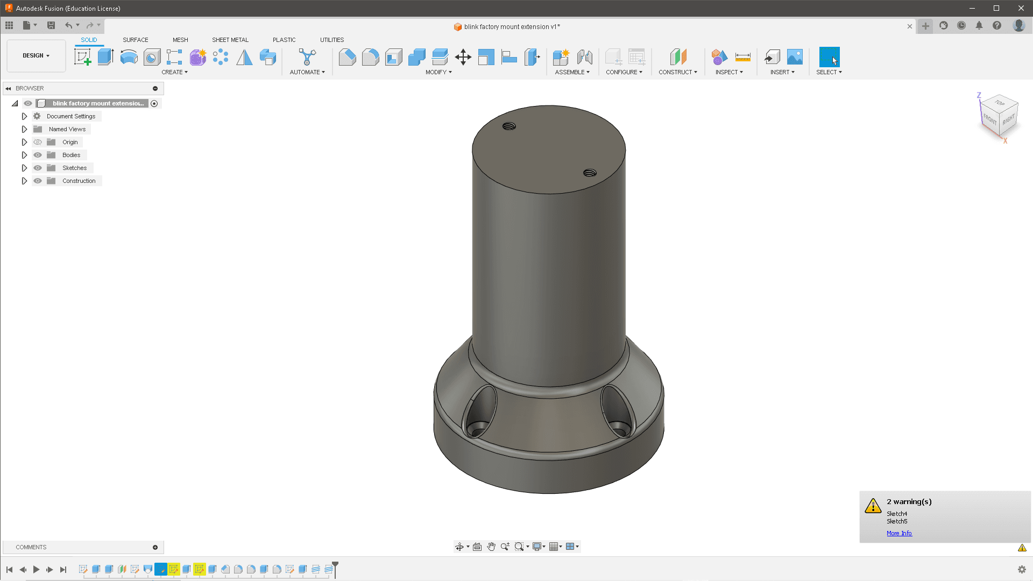The height and width of the screenshot is (581, 1033).
Task: Expand the Bodies tree item
Action: [24, 154]
